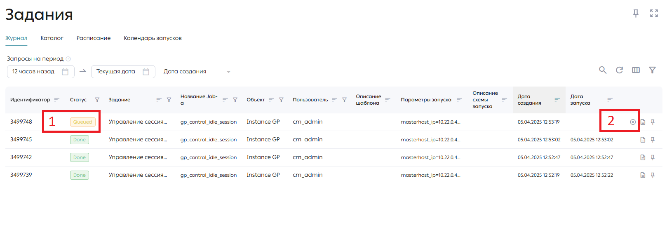Viewport: 667px width, 225px height.
Task: Expand panel to fullscreen
Action: pyautogui.click(x=654, y=13)
